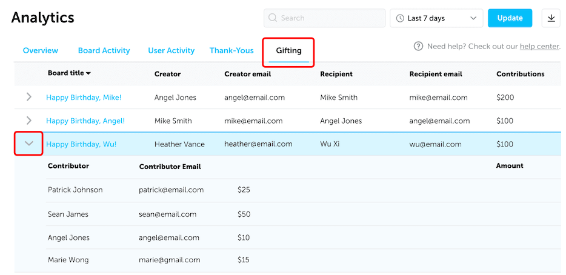Expand the Happy Birthday, Mike! row
Screen dimensions: 566x275
point(29,97)
